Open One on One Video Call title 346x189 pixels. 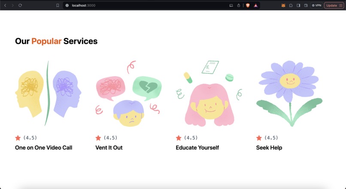coord(44,147)
